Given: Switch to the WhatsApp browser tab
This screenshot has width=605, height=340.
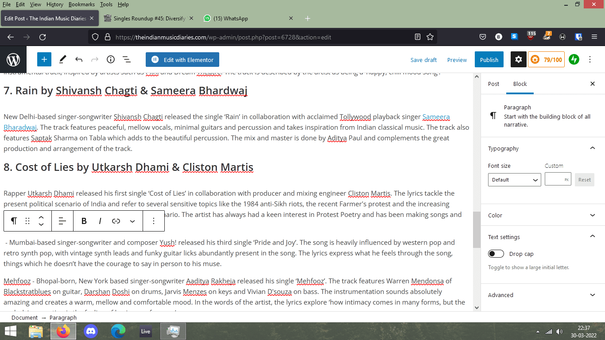Looking at the screenshot, I should 248,19.
